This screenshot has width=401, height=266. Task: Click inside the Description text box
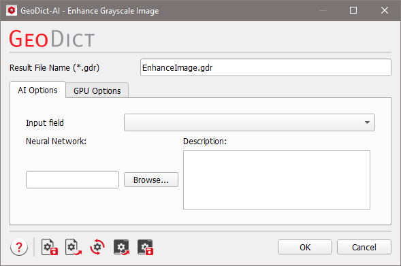coord(276,180)
